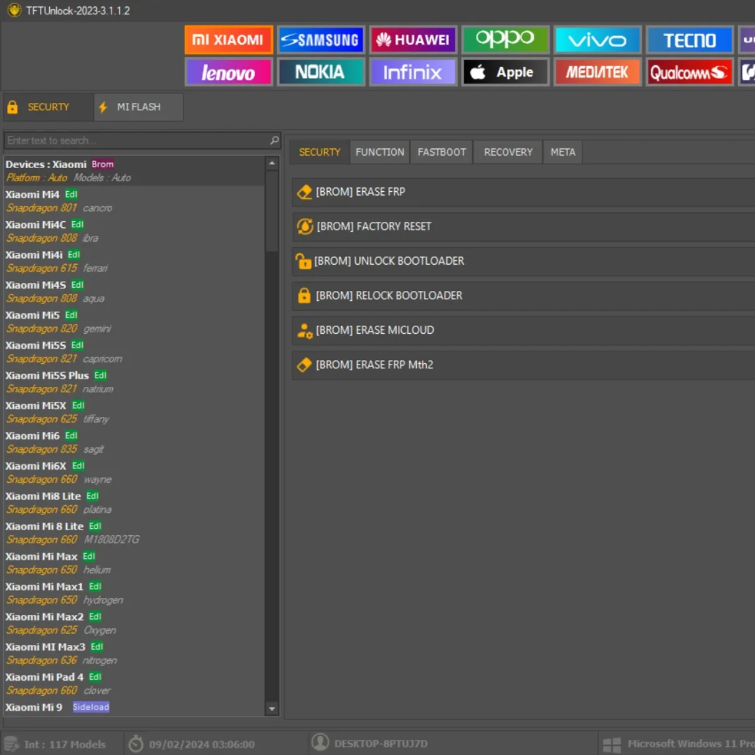This screenshot has height=755, width=755.
Task: Select the Huawei brand logo
Action: [x=413, y=40]
